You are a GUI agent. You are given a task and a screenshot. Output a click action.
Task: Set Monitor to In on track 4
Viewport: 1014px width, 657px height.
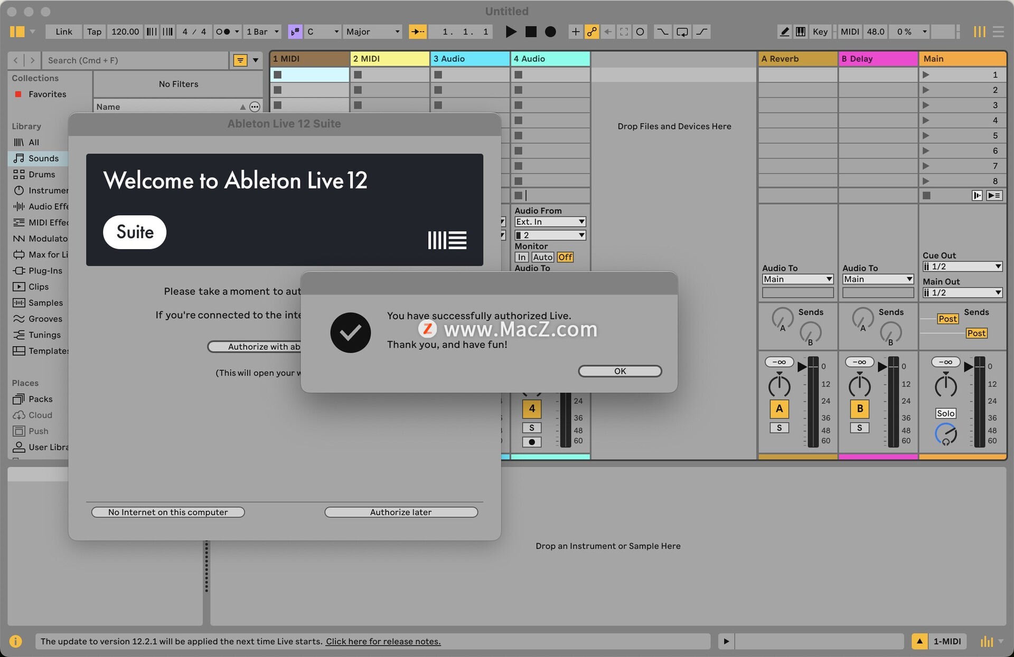pyautogui.click(x=522, y=257)
